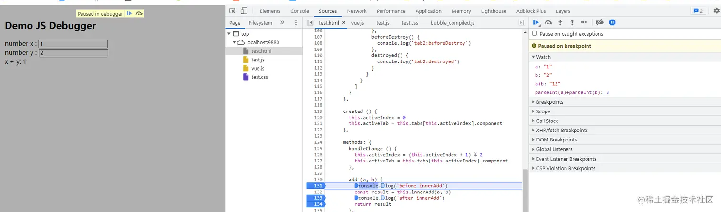Open the Adblock Plus tab

(531, 11)
